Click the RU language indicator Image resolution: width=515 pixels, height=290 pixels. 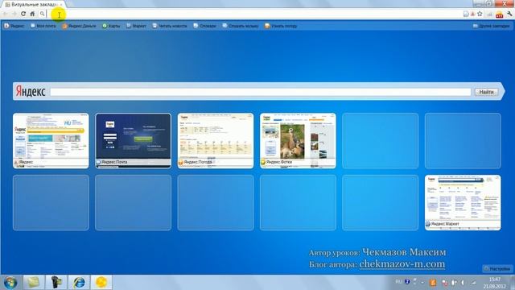[398, 282]
